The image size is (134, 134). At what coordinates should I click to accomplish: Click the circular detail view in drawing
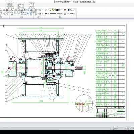[x=84, y=103]
